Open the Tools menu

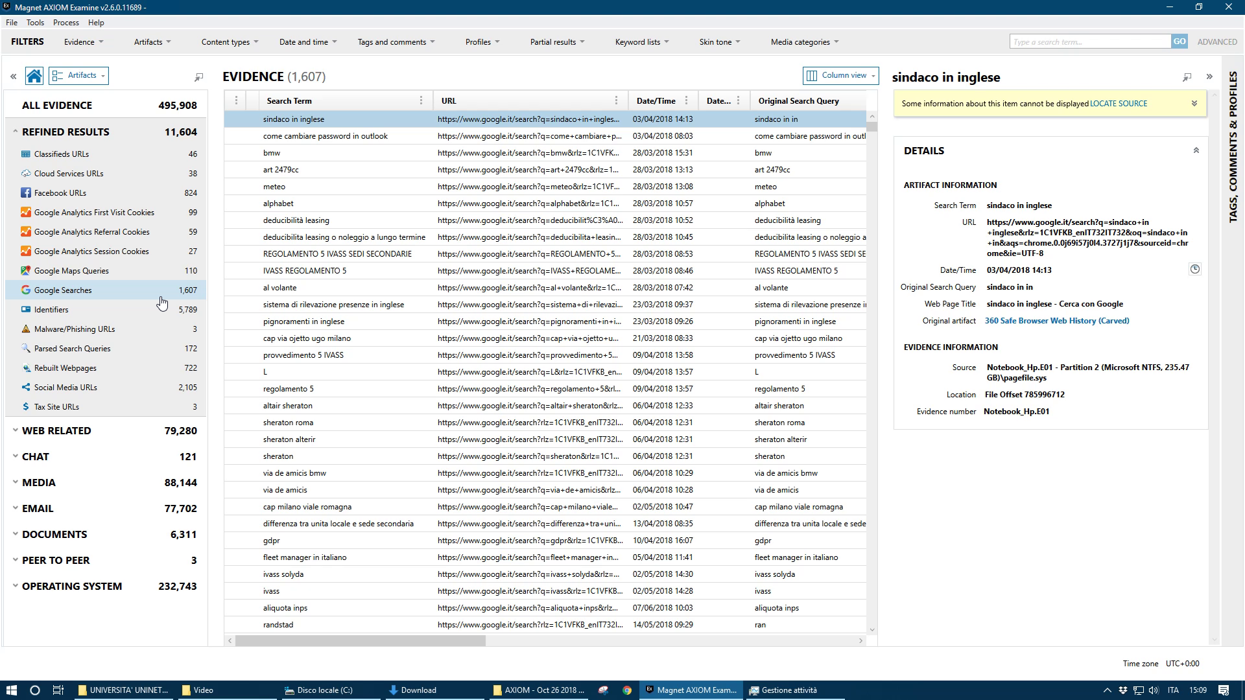click(x=35, y=23)
